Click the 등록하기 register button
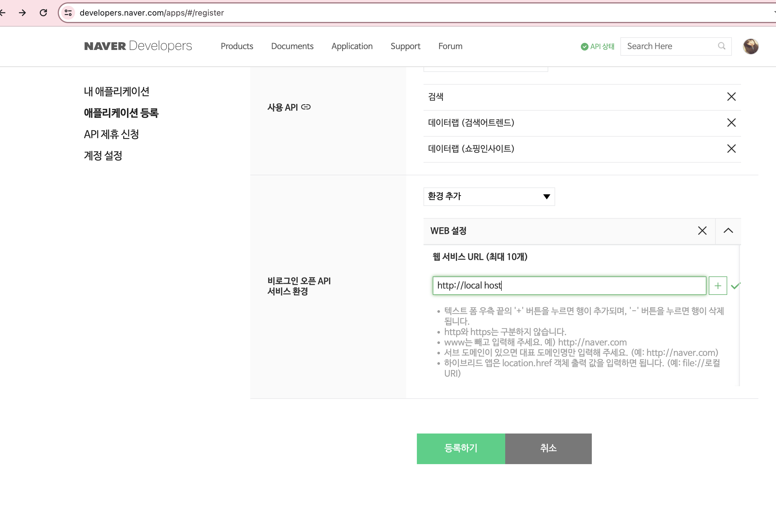 pos(460,448)
